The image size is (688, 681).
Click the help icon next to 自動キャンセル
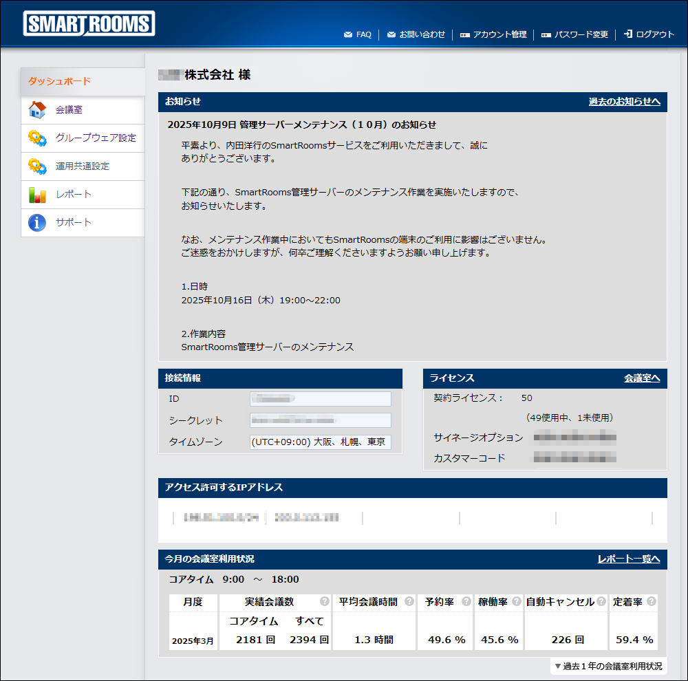click(x=601, y=602)
